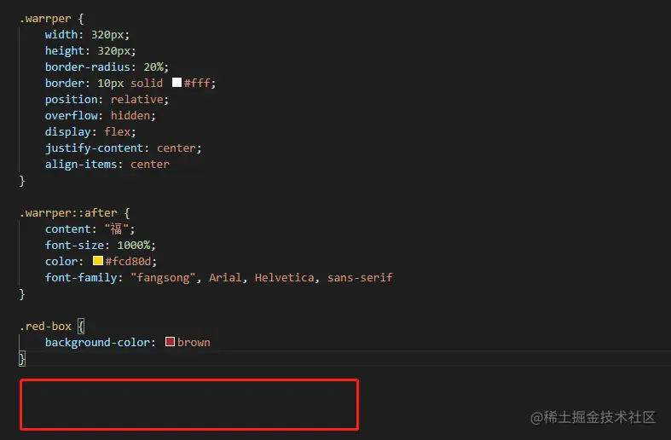Click the brown color swatch

pos(170,342)
